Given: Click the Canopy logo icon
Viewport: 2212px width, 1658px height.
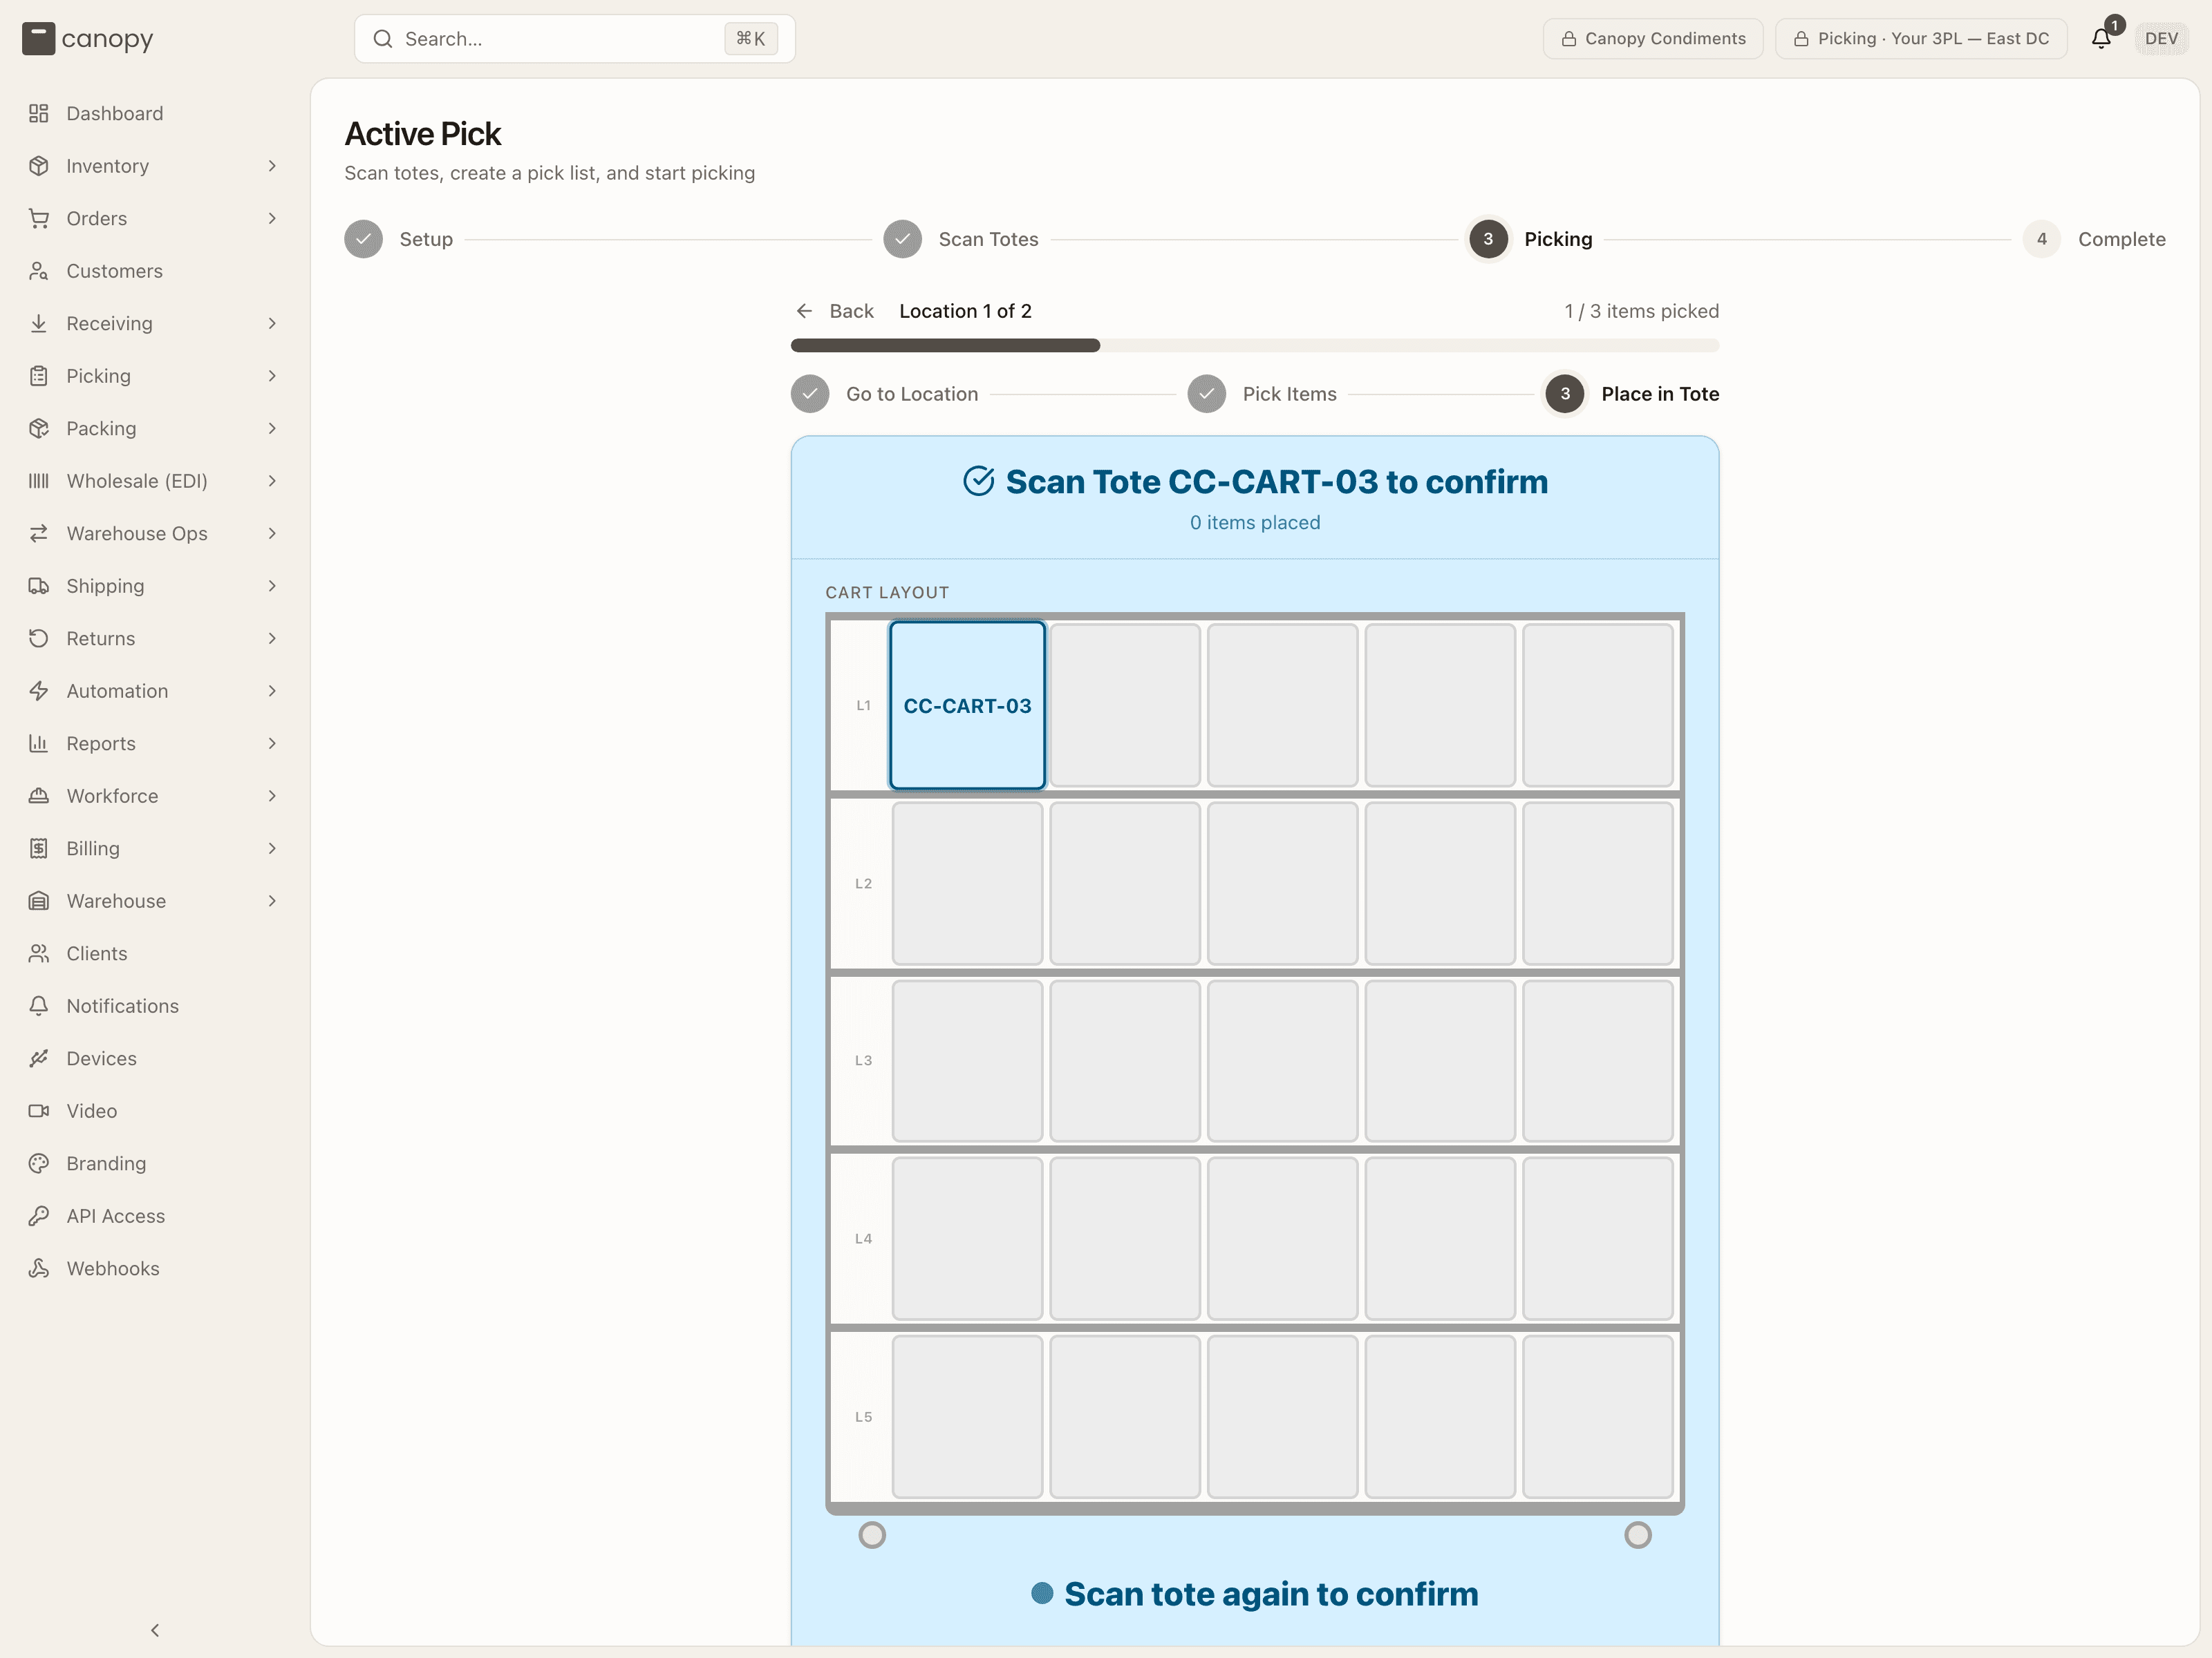Looking at the screenshot, I should 38,39.
